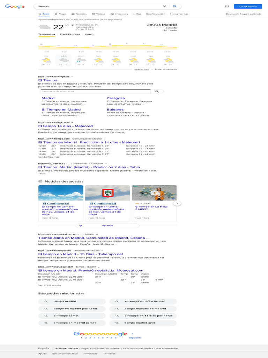Screen dimensions: 268x358
Task: Click the Iniciar sesión button
Action: tap(248, 6)
